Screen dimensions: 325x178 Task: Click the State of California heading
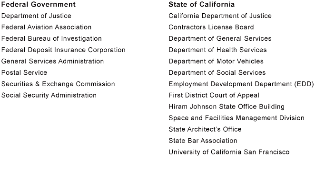pyautogui.click(x=201, y=5)
